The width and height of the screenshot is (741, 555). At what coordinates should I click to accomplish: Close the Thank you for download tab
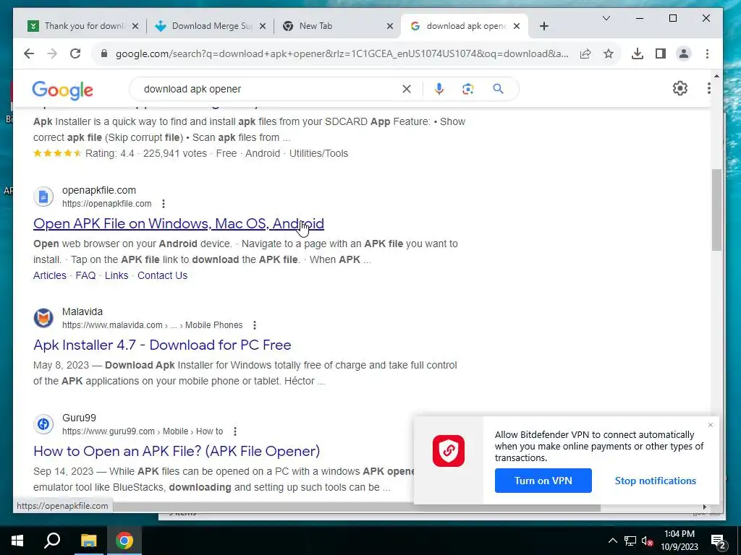tap(135, 26)
